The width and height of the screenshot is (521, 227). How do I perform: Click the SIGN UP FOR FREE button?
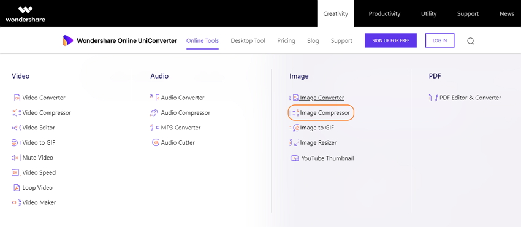(390, 40)
